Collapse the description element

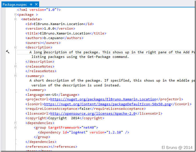[x=15, y=47]
